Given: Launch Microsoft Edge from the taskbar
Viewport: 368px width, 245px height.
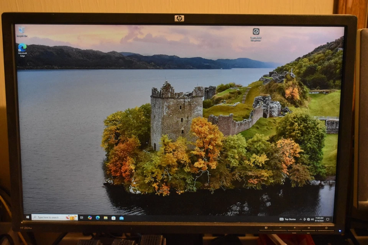Looking at the screenshot, I should 98,217.
